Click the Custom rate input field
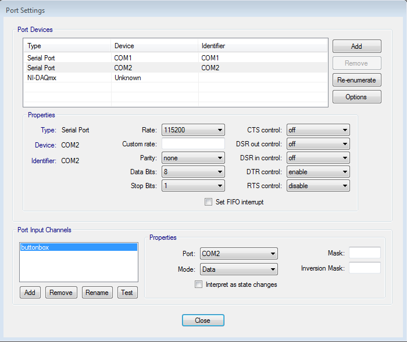The width and height of the screenshot is (407, 342). 193,144
